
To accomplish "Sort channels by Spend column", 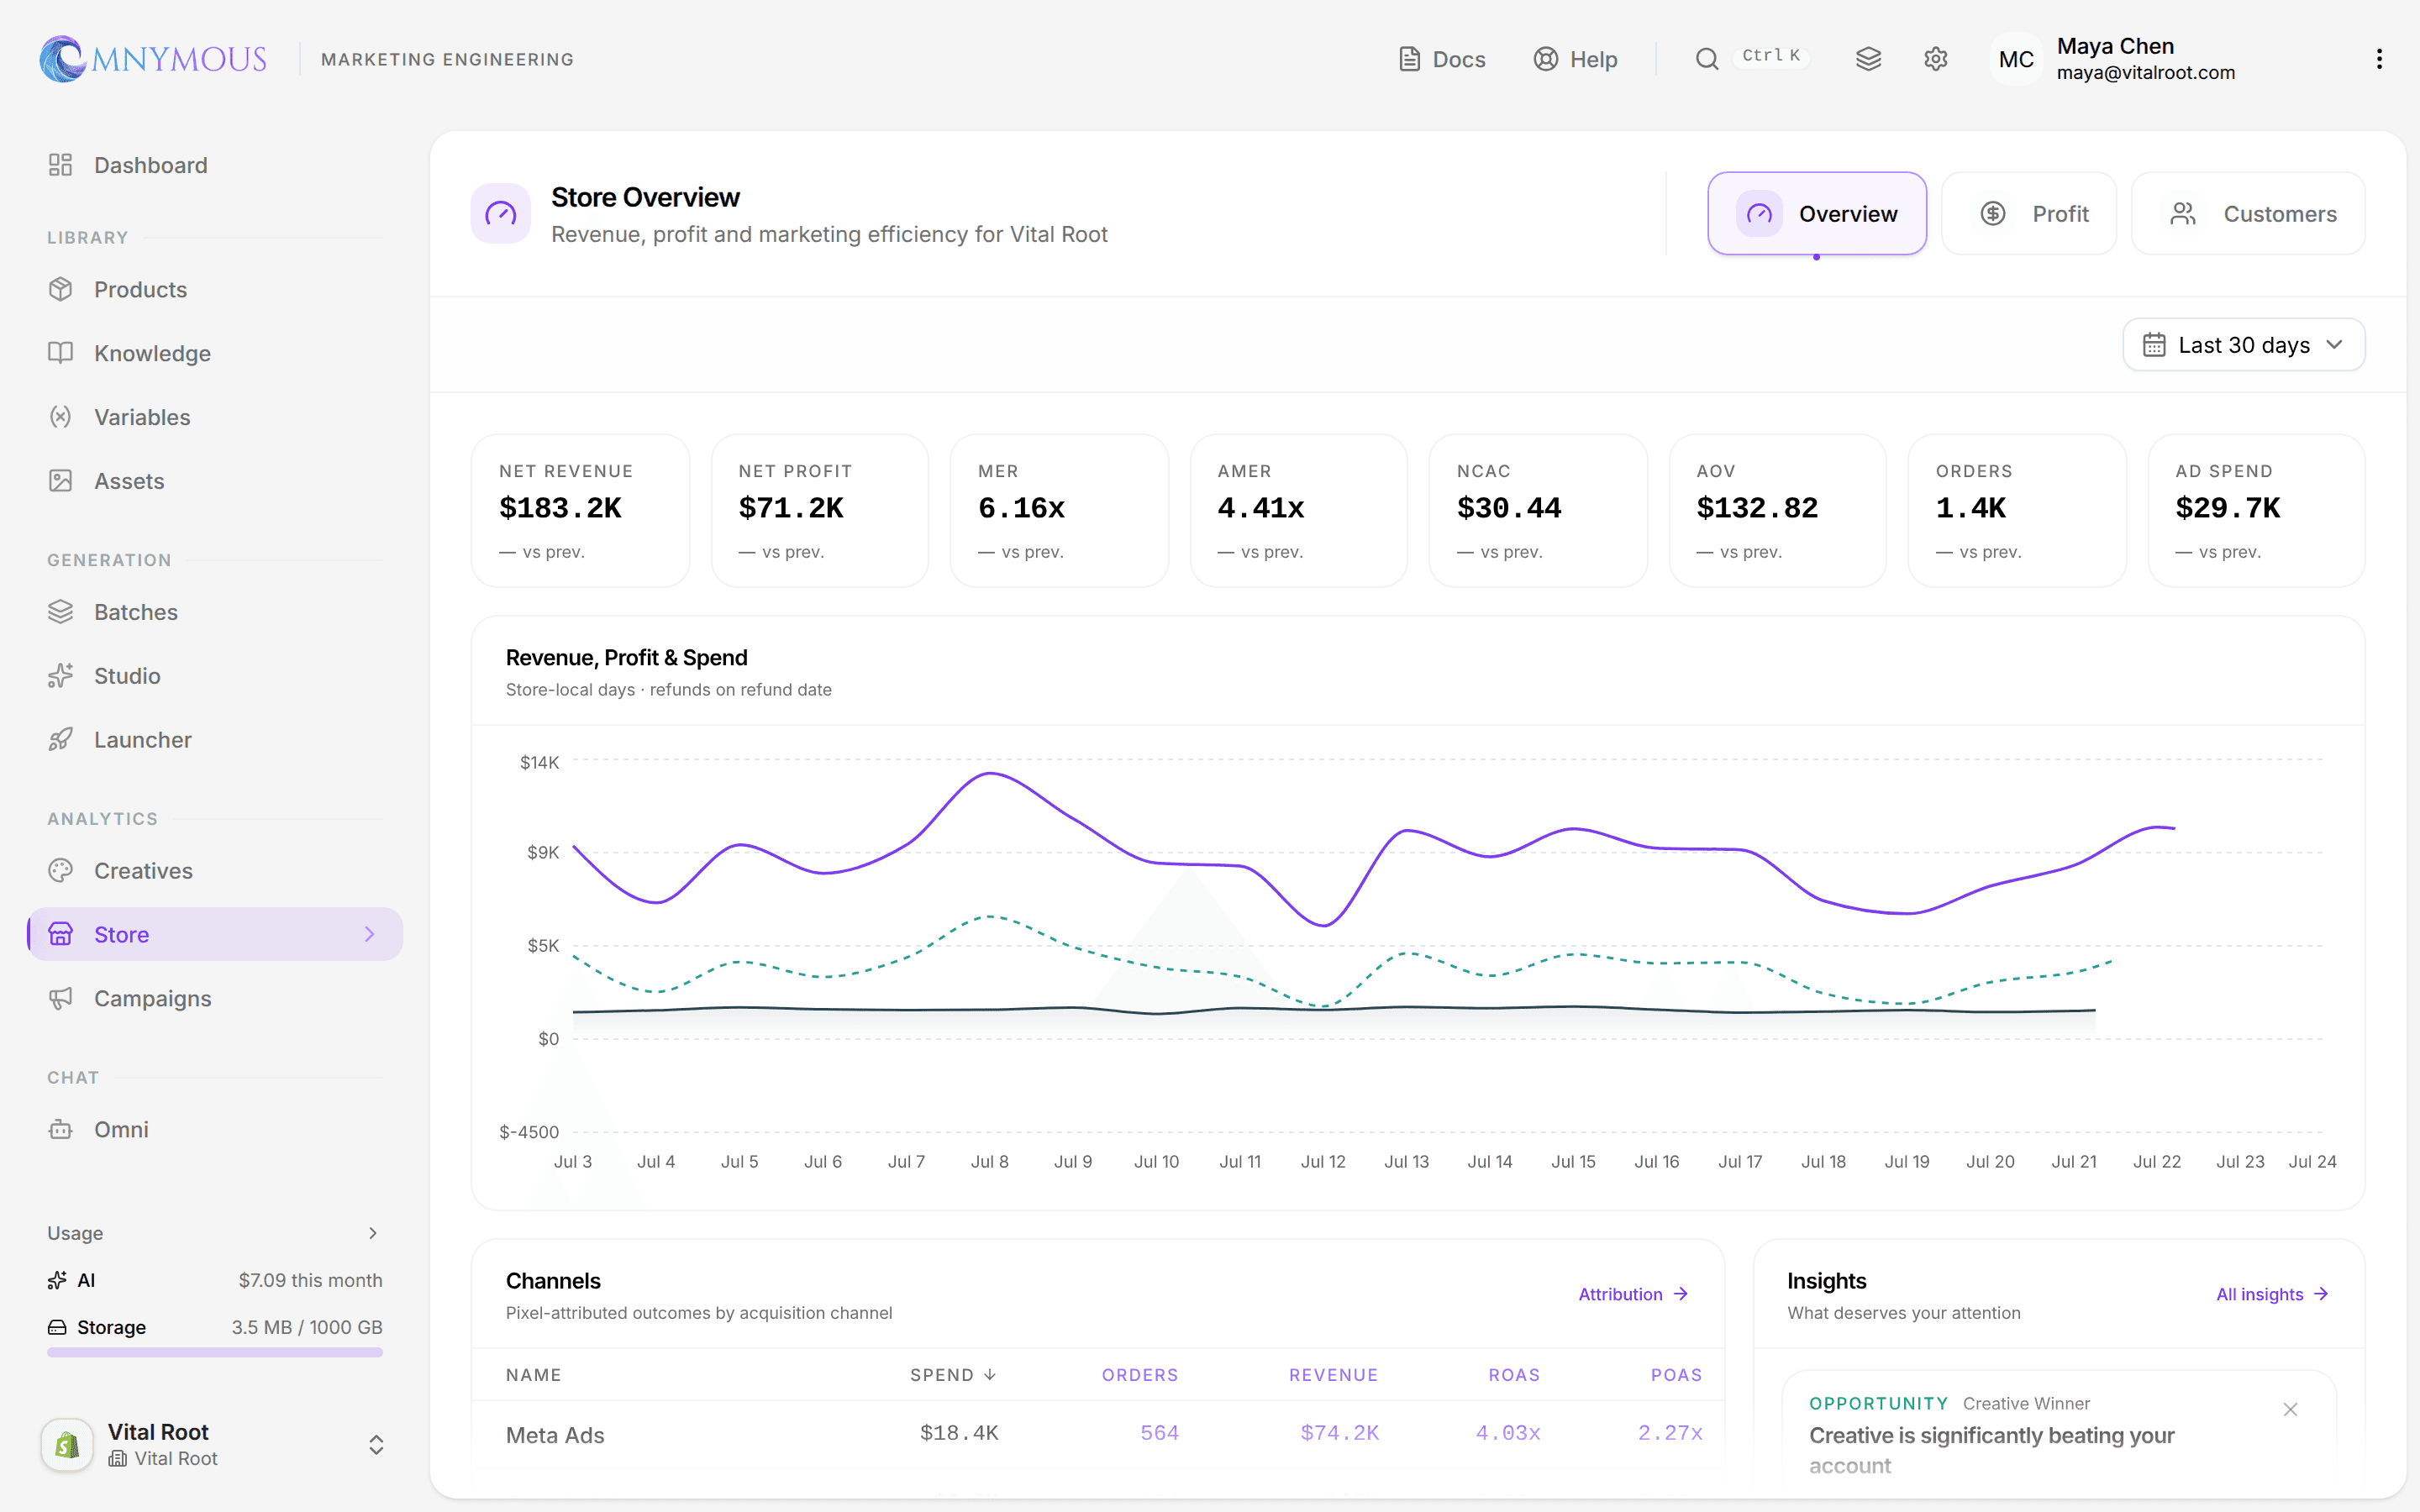I will coord(953,1375).
